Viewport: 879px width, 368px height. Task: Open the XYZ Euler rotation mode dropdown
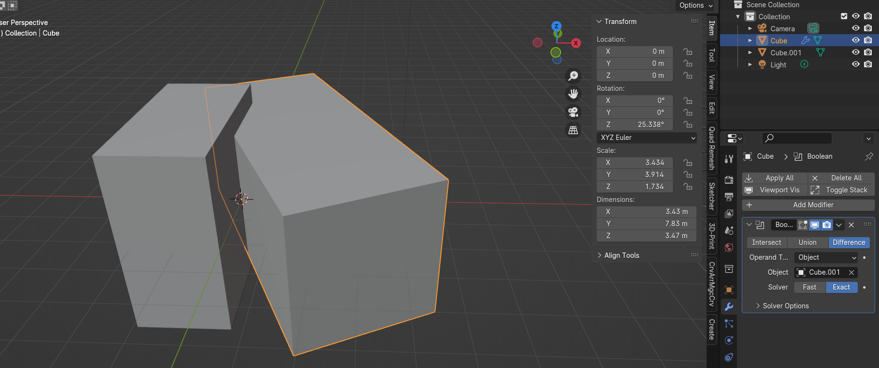[x=647, y=138]
